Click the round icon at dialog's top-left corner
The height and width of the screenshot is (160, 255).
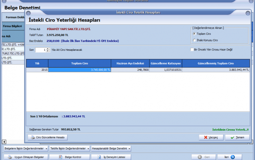[x=28, y=13]
